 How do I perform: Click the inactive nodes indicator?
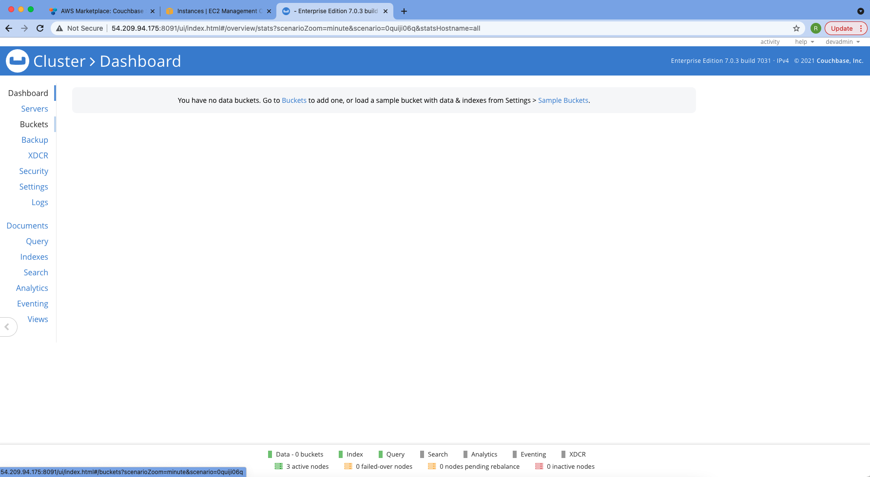540,466
